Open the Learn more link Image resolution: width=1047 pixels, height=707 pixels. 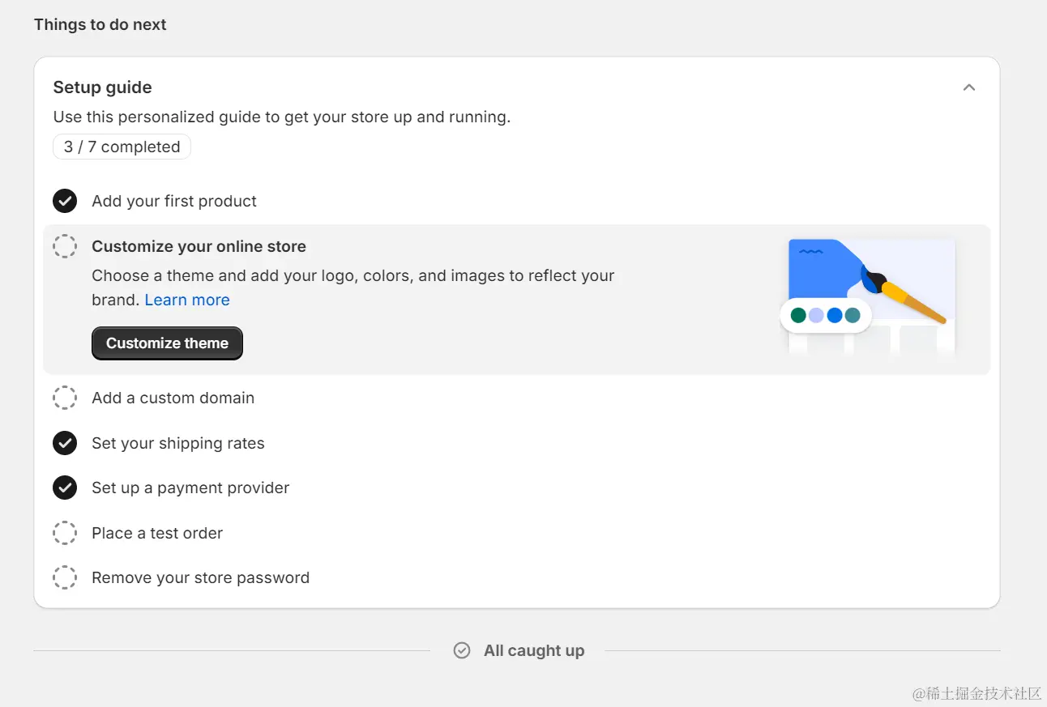point(187,300)
